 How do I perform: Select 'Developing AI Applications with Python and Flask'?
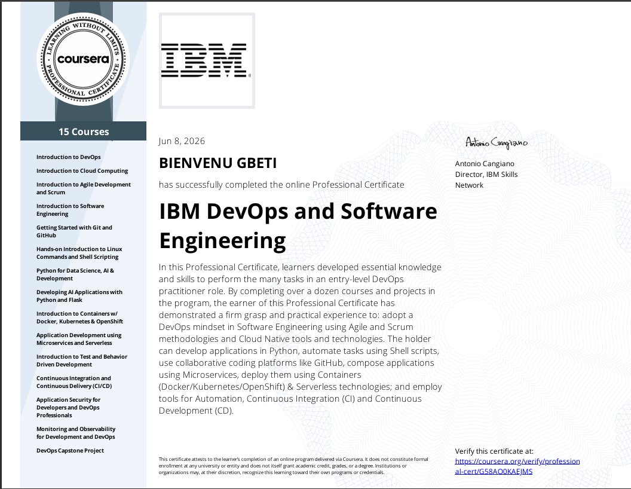click(79, 296)
